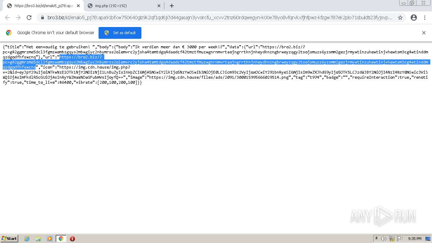The width and height of the screenshot is (432, 243).
Task: Close the bro3.biz tab
Action: pyautogui.click(x=78, y=6)
